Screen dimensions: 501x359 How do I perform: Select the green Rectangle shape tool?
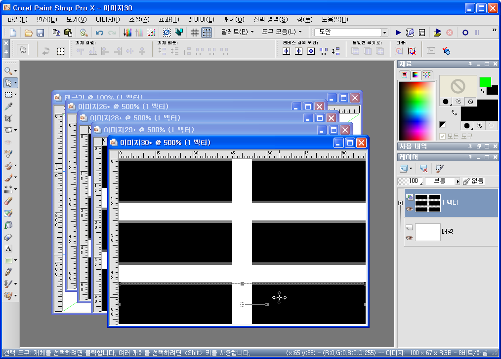tap(8, 260)
